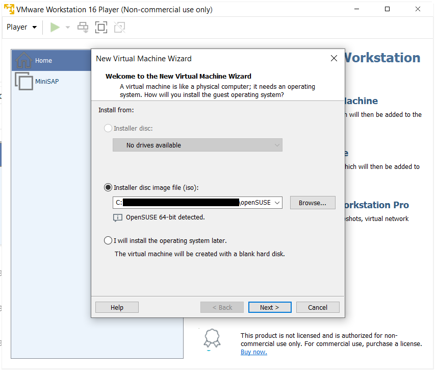Click the Browse button
The width and height of the screenshot is (437, 370).
pyautogui.click(x=313, y=203)
